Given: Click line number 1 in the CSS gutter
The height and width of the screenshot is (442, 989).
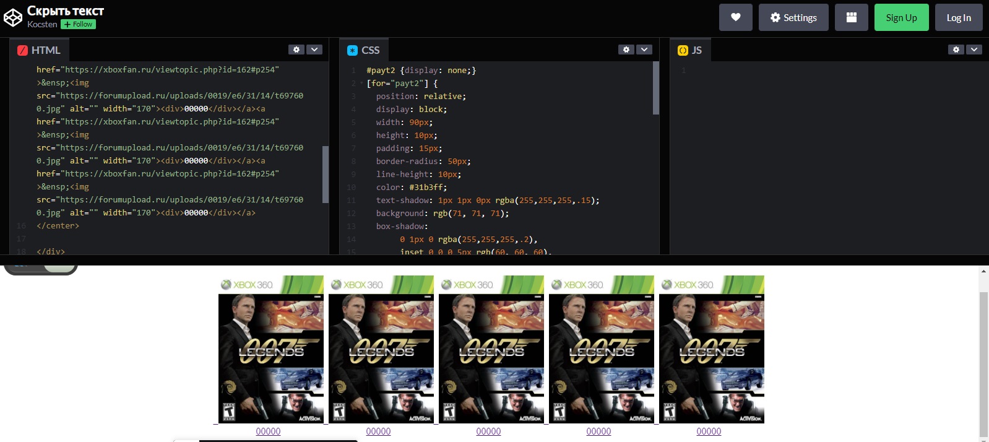Looking at the screenshot, I should coord(353,71).
